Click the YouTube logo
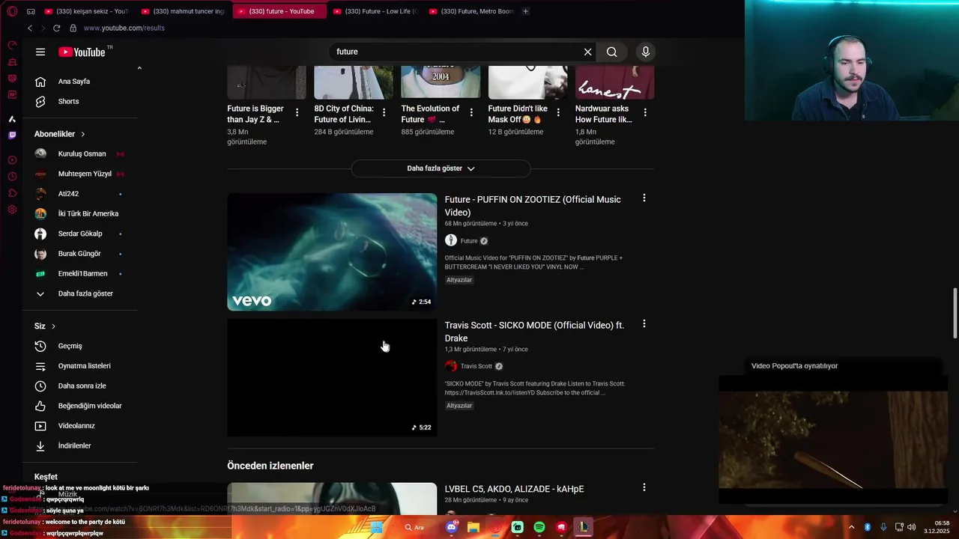Image resolution: width=959 pixels, height=539 pixels. pyautogui.click(x=82, y=52)
